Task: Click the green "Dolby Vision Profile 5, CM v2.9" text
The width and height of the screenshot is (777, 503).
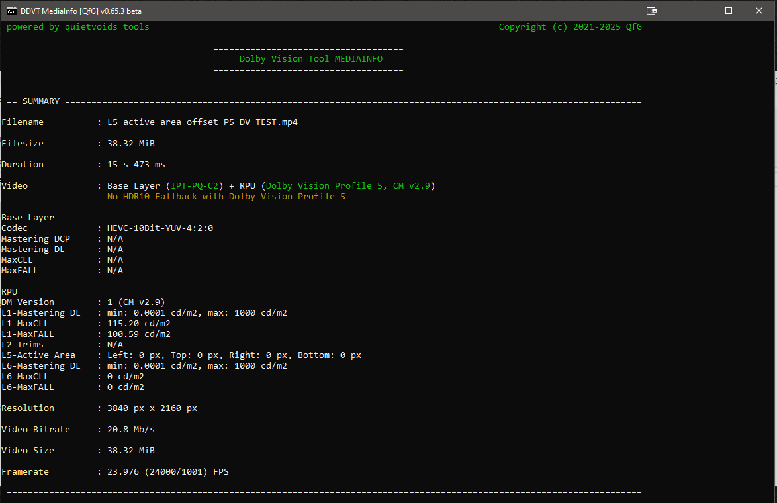Action: pyautogui.click(x=348, y=186)
